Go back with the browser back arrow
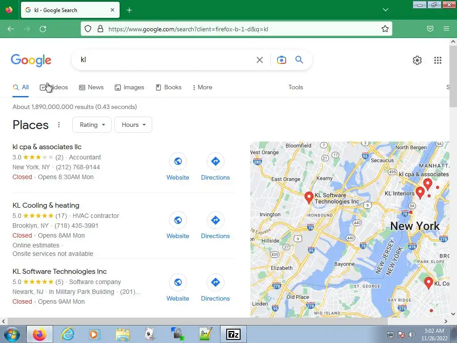The height and width of the screenshot is (343, 457). (11, 29)
